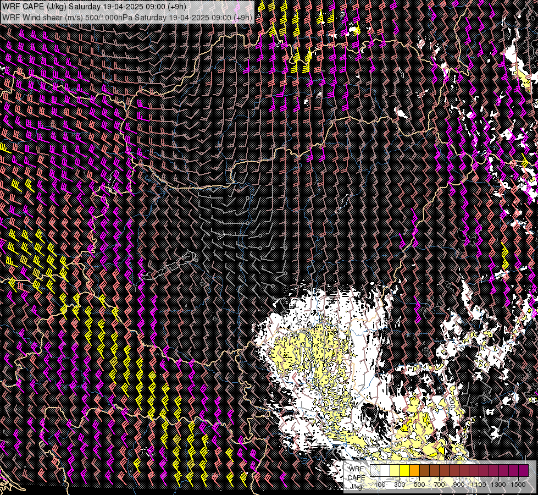Click the orange CAPE legend swatch
Viewport: 538px width, 495px height.
pyautogui.click(x=414, y=470)
